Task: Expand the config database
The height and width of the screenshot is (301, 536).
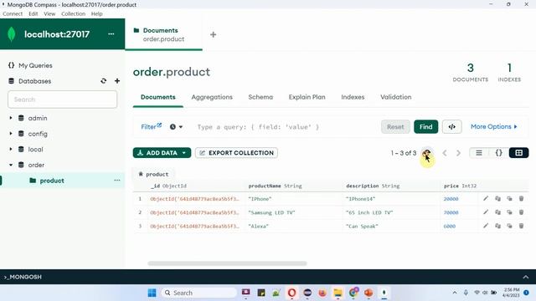Action: click(11, 134)
